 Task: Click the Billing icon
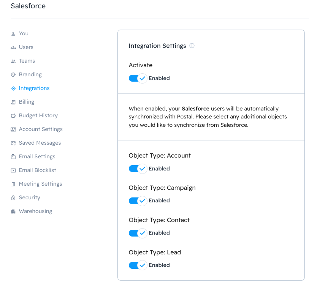click(13, 102)
